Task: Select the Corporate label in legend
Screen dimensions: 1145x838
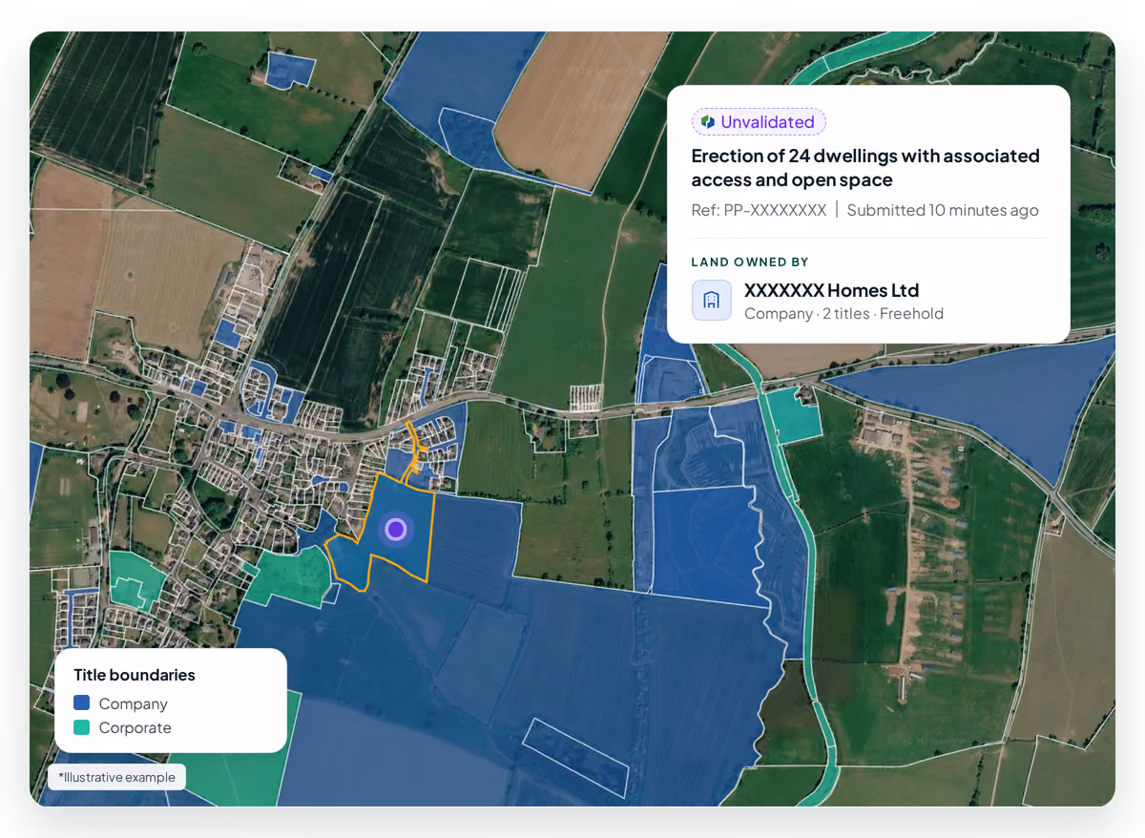Action: pyautogui.click(x=135, y=727)
